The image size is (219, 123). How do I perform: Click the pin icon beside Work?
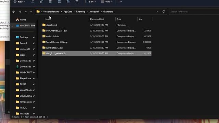click(x=34, y=55)
